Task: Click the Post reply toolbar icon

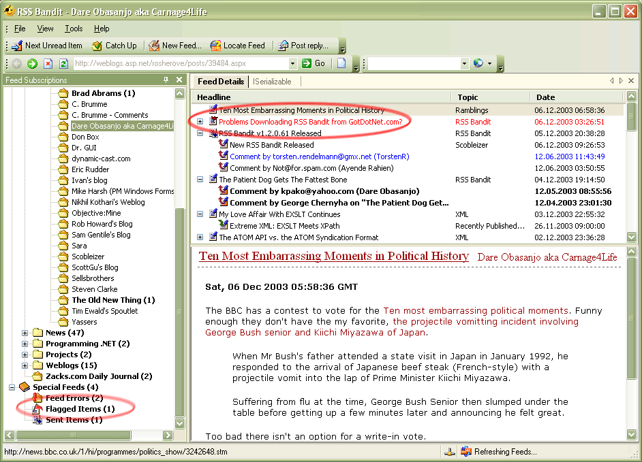Action: point(283,46)
